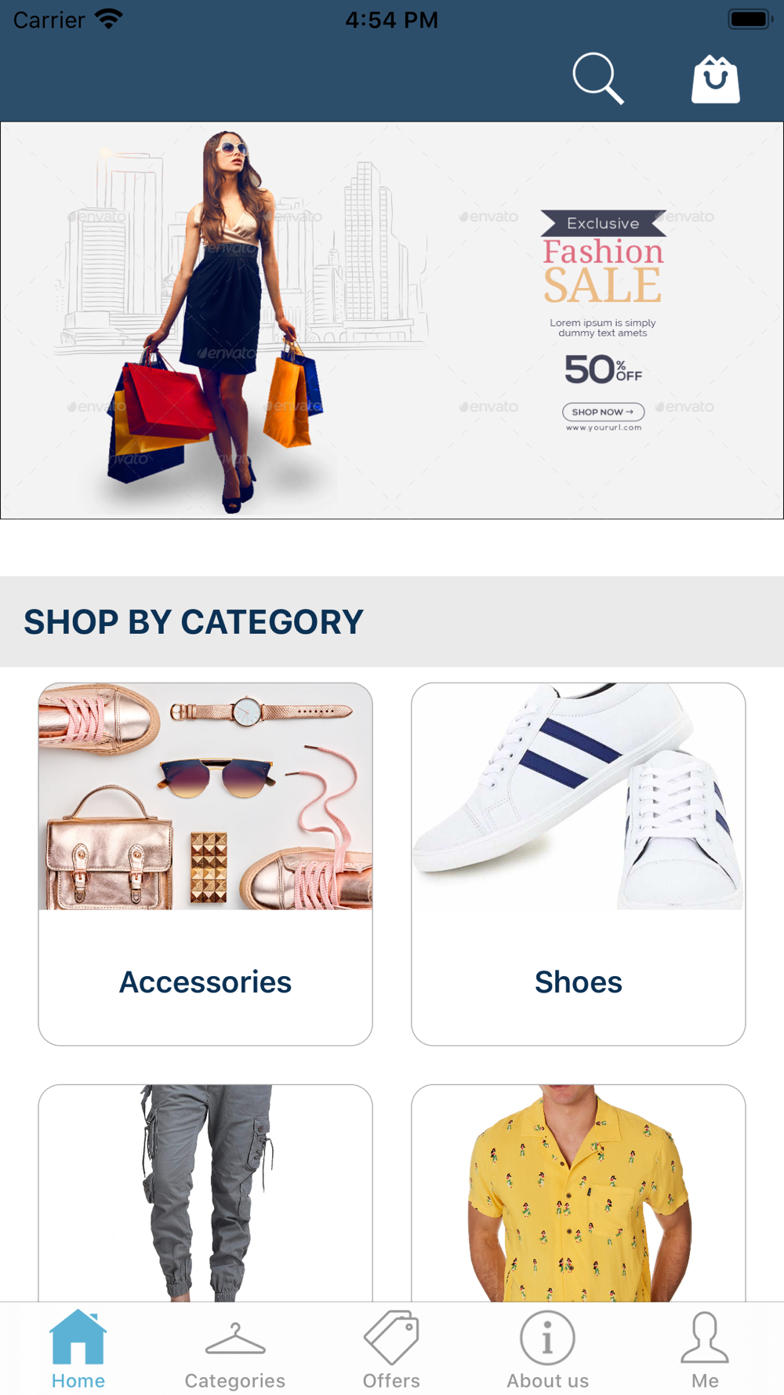
Task: Tap the About us info icon
Action: (547, 1338)
